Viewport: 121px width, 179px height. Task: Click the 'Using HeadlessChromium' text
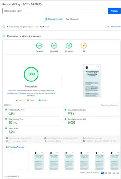[x=101, y=141]
